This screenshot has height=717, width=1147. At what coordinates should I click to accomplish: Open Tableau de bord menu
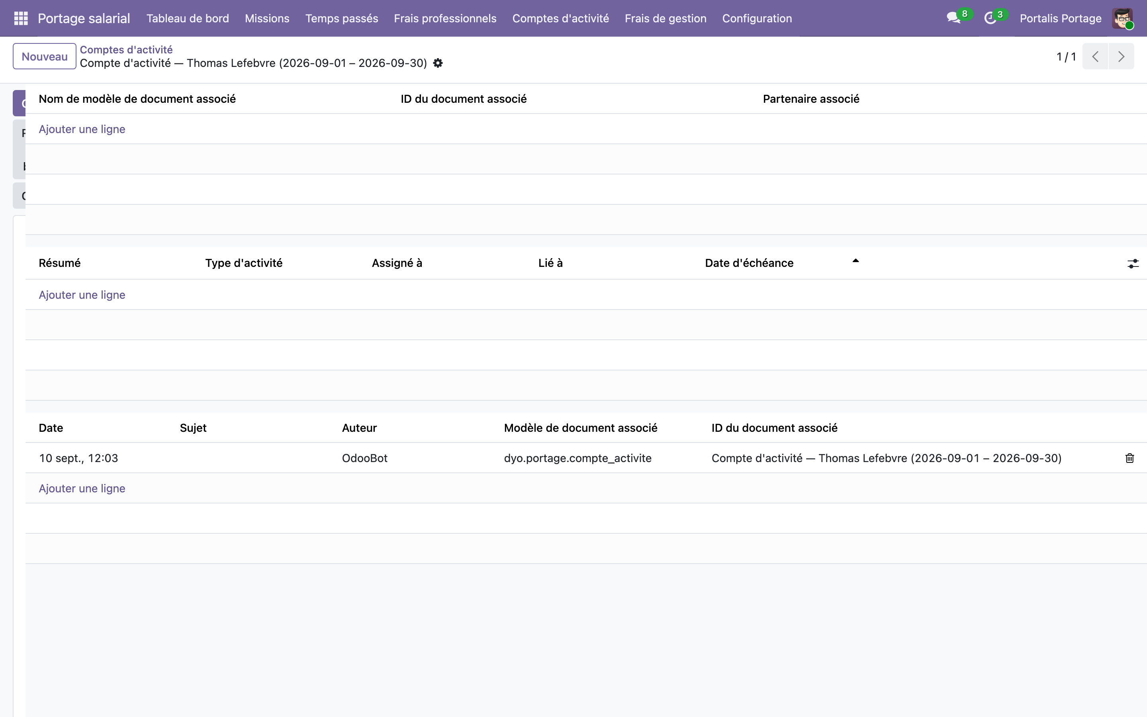[188, 18]
